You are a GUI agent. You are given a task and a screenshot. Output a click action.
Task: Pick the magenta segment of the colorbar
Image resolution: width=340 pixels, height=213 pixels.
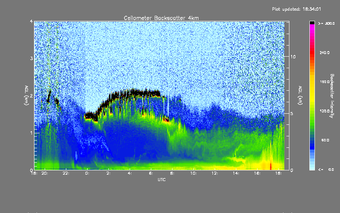tap(312, 28)
